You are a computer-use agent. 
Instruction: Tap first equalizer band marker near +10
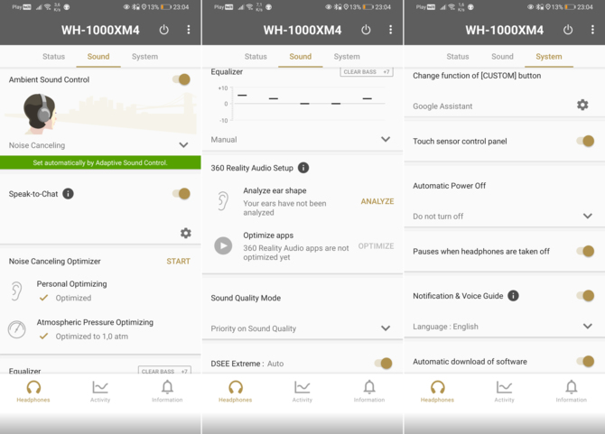[x=242, y=95]
